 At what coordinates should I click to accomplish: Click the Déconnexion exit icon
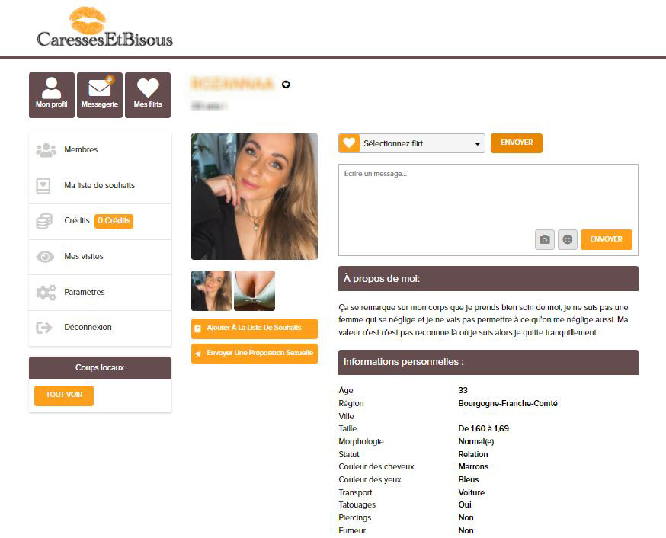point(44,328)
